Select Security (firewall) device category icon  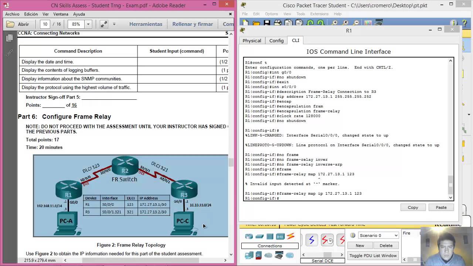pos(259,255)
